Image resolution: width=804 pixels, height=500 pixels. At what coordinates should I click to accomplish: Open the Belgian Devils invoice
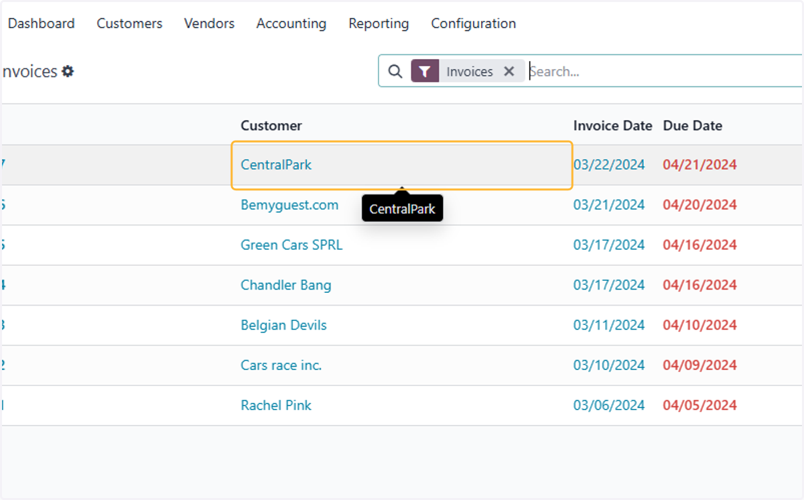click(284, 325)
